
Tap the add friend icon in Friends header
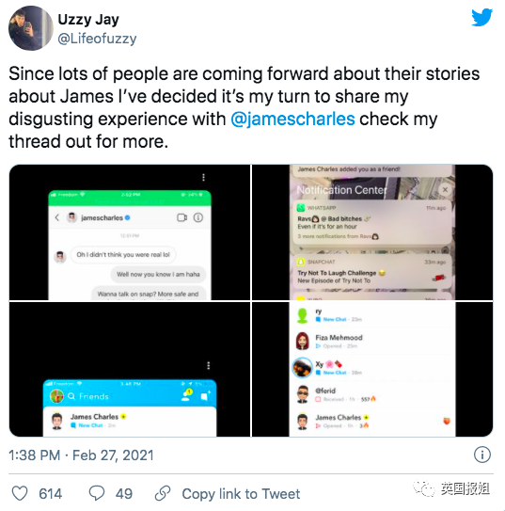pyautogui.click(x=186, y=395)
